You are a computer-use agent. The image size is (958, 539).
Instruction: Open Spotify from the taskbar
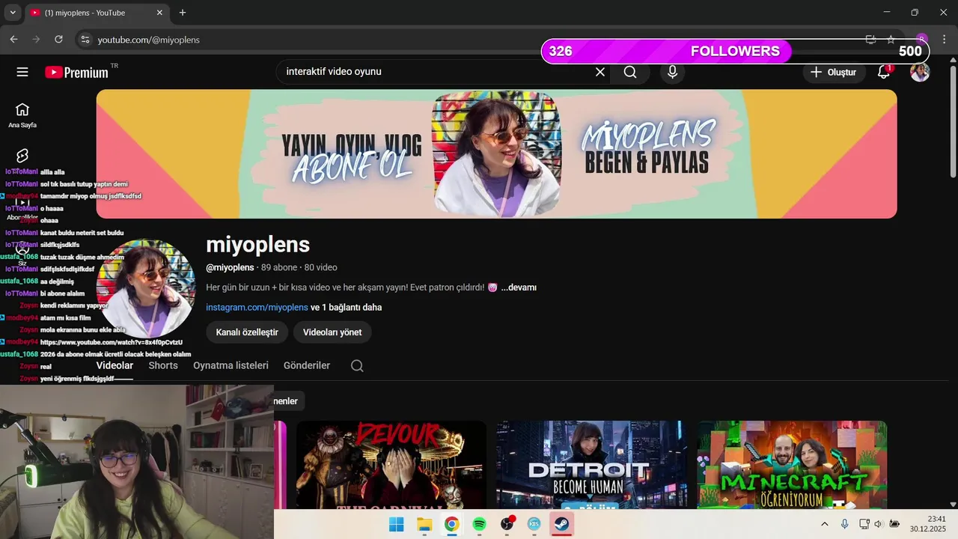coord(479,524)
